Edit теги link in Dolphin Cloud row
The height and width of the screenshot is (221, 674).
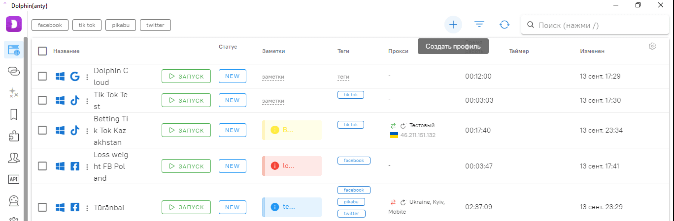[343, 77]
